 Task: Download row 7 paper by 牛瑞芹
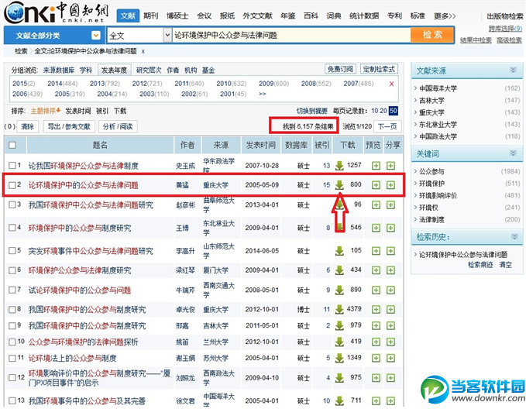(339, 290)
